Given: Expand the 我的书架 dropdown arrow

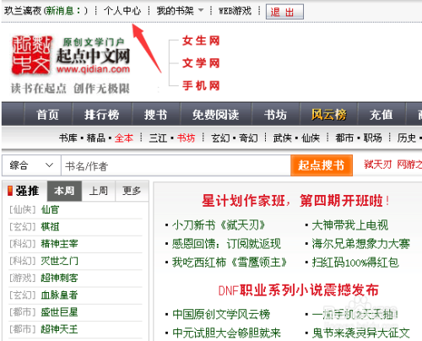Looking at the screenshot, I should point(201,10).
